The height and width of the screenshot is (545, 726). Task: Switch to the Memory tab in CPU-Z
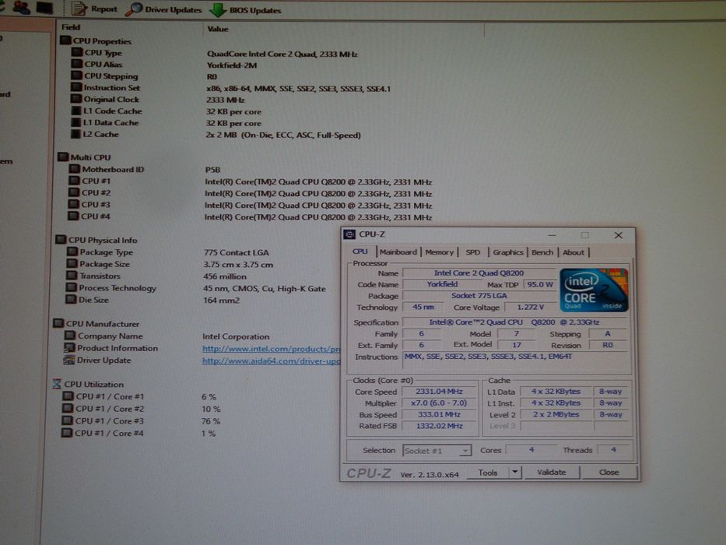coord(440,252)
